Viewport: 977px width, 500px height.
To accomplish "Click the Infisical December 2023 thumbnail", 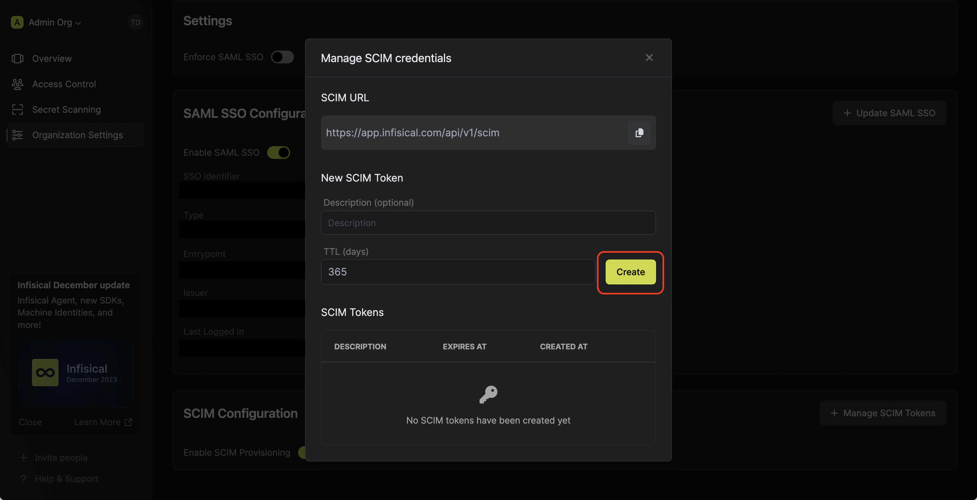I will tap(75, 373).
